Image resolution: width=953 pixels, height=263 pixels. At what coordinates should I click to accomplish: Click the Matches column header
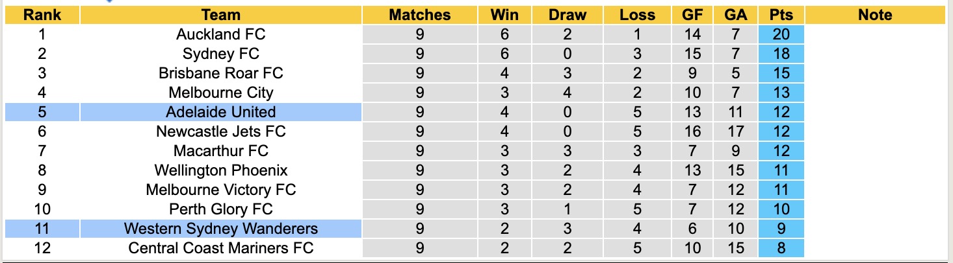pos(419,15)
